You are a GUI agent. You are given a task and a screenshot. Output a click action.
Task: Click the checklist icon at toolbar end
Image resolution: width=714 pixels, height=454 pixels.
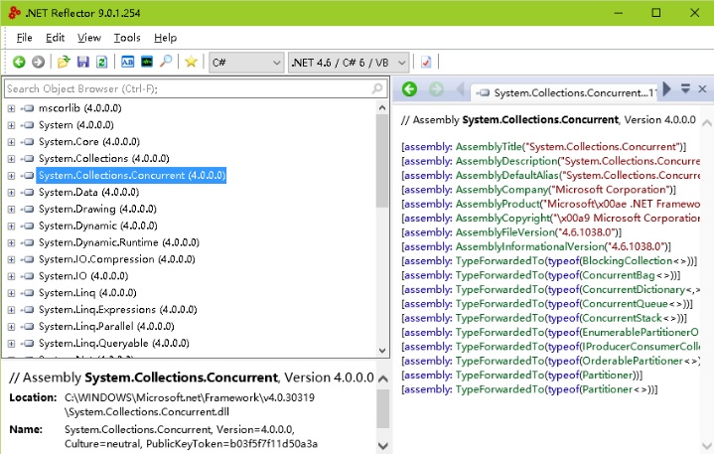pos(426,62)
